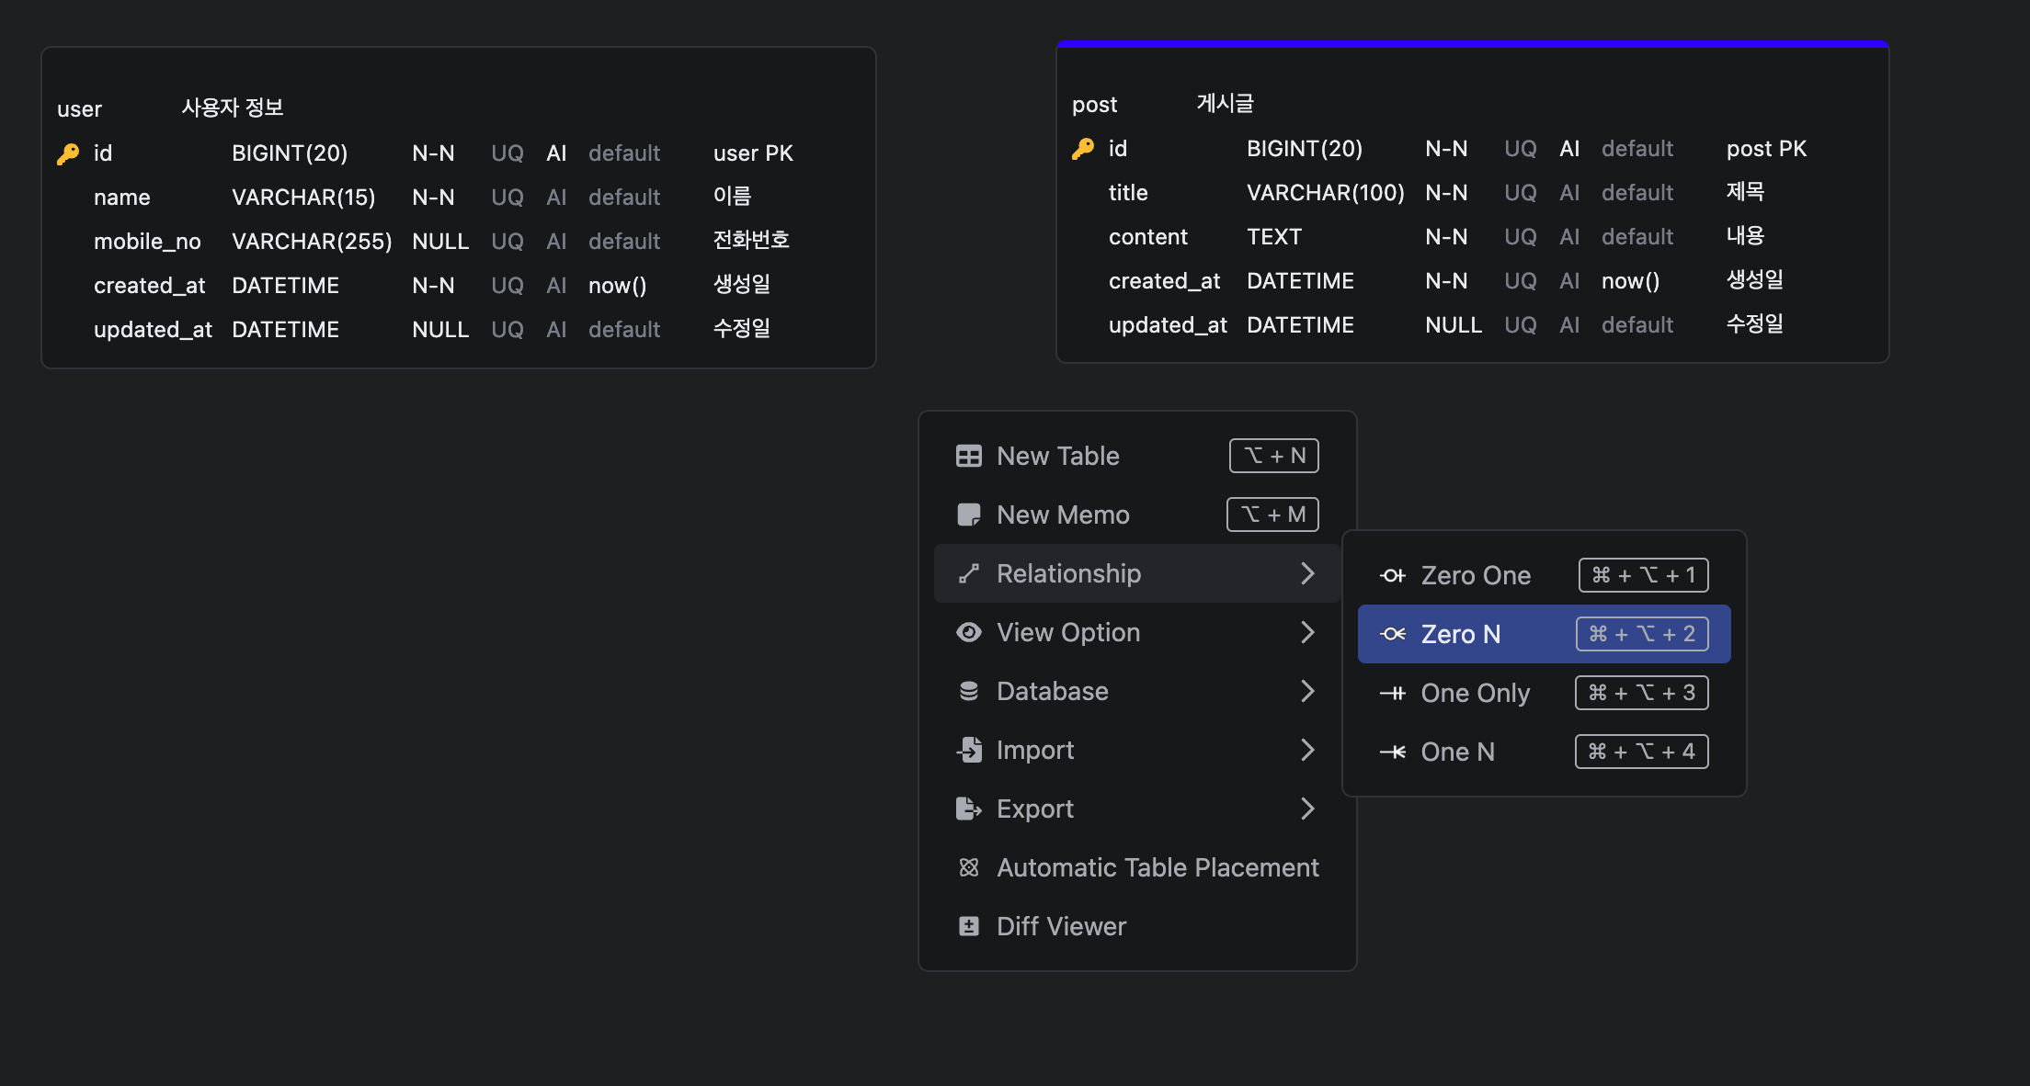Open the Import menu entry
The height and width of the screenshot is (1086, 2030).
point(1035,750)
